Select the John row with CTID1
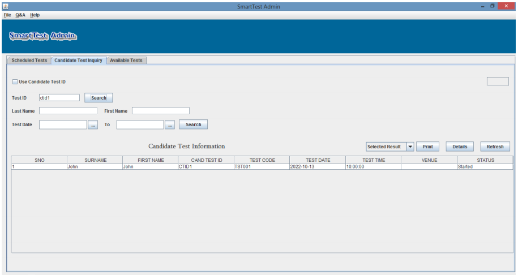Viewport: 518px width, 275px height. pos(206,167)
